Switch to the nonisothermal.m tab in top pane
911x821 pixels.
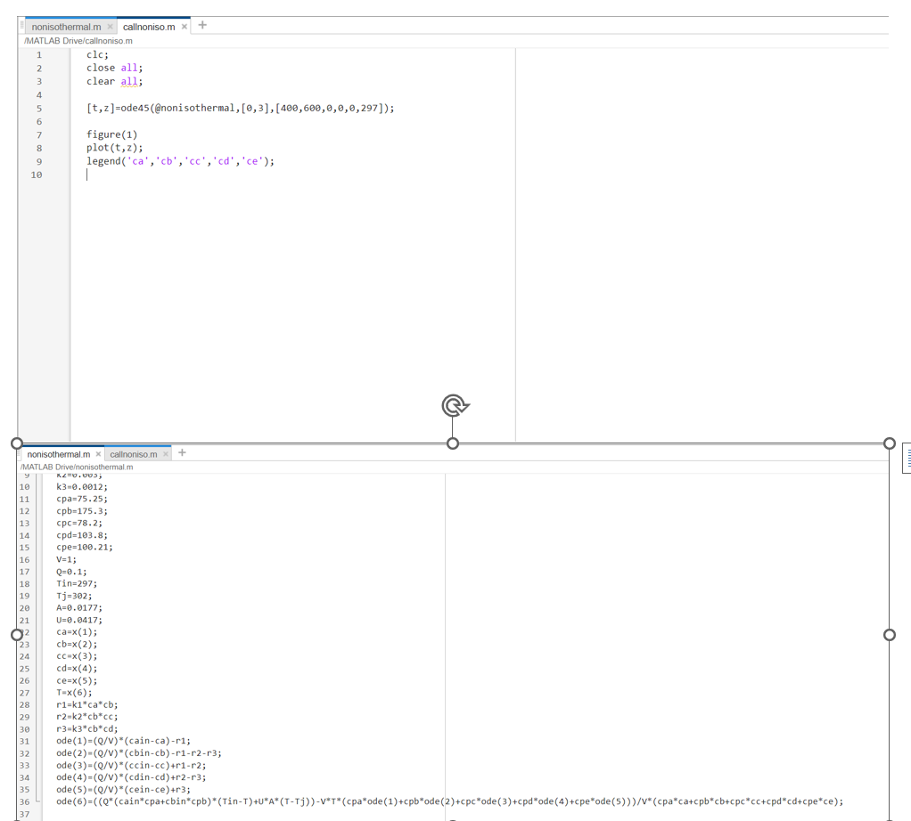[x=67, y=27]
